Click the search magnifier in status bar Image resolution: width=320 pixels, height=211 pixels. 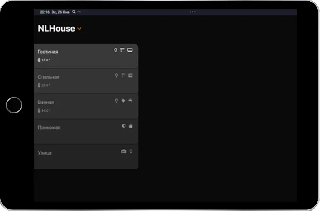pos(74,12)
